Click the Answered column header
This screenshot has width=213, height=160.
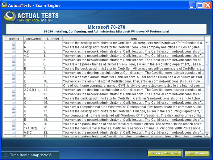33,39
